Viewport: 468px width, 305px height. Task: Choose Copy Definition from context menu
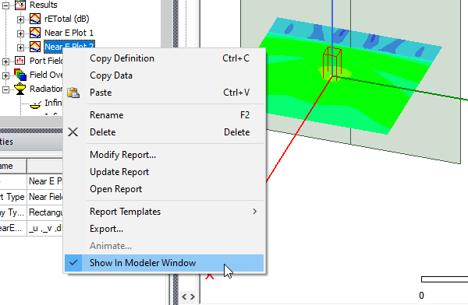pyautogui.click(x=164, y=58)
